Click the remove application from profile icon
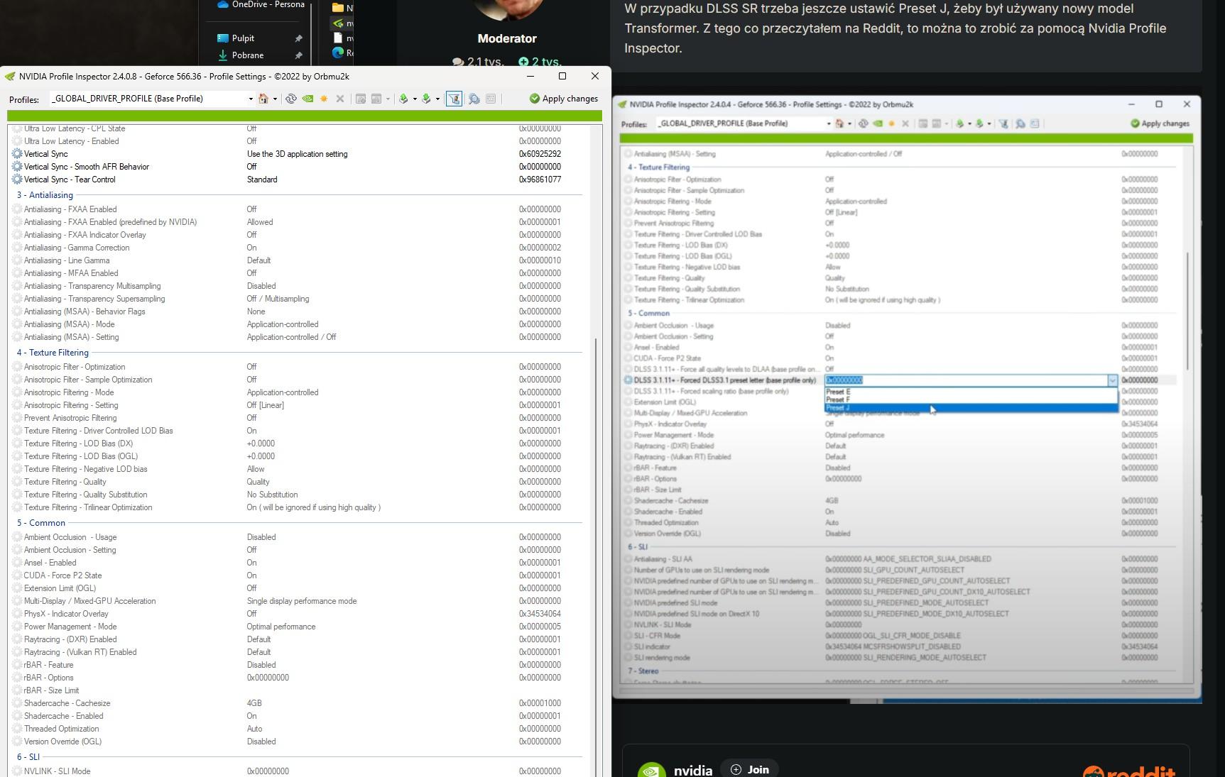The image size is (1225, 777). (377, 99)
